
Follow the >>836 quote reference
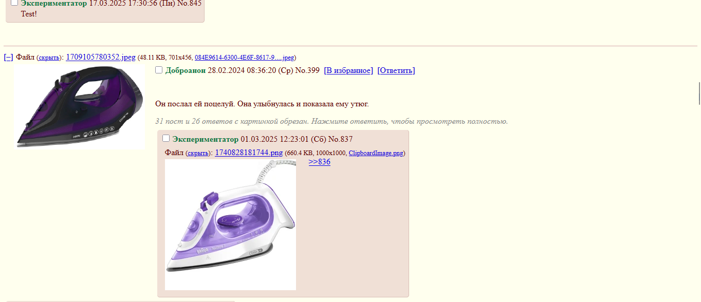[319, 162]
